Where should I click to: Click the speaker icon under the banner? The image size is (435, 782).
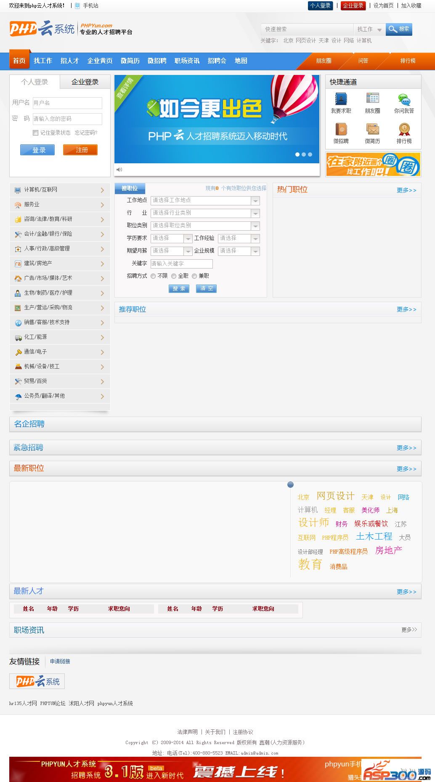119,170
